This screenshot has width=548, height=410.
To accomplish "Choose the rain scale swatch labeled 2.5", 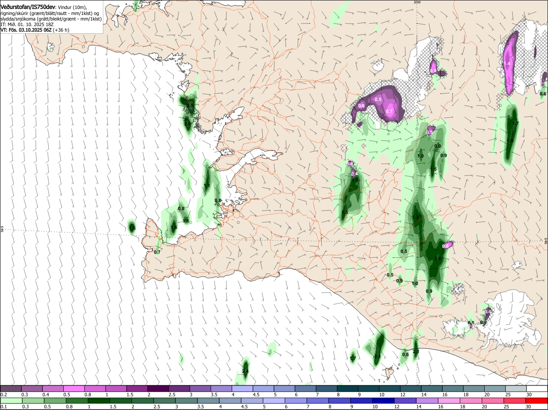I will 164,401.
